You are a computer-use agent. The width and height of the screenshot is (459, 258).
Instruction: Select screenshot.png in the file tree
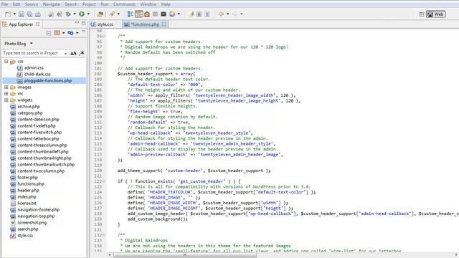pos(32,223)
